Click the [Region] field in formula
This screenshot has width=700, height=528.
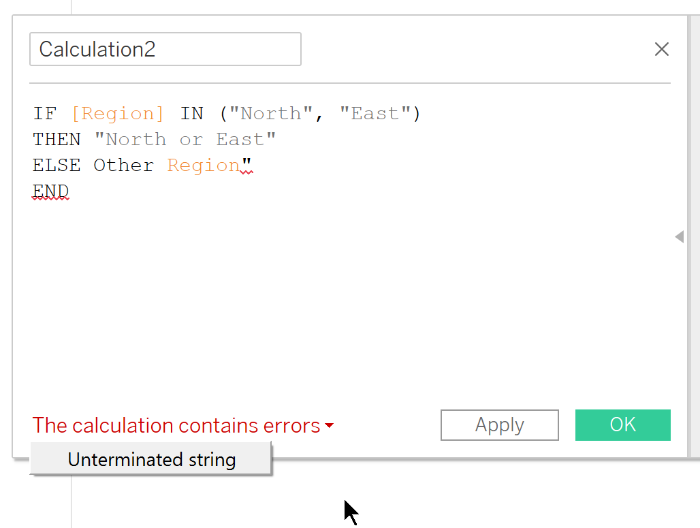click(x=117, y=113)
